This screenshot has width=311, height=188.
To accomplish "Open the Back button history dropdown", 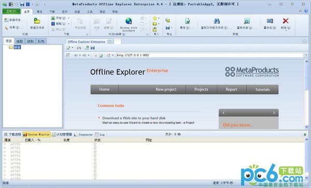I will pos(80,55).
